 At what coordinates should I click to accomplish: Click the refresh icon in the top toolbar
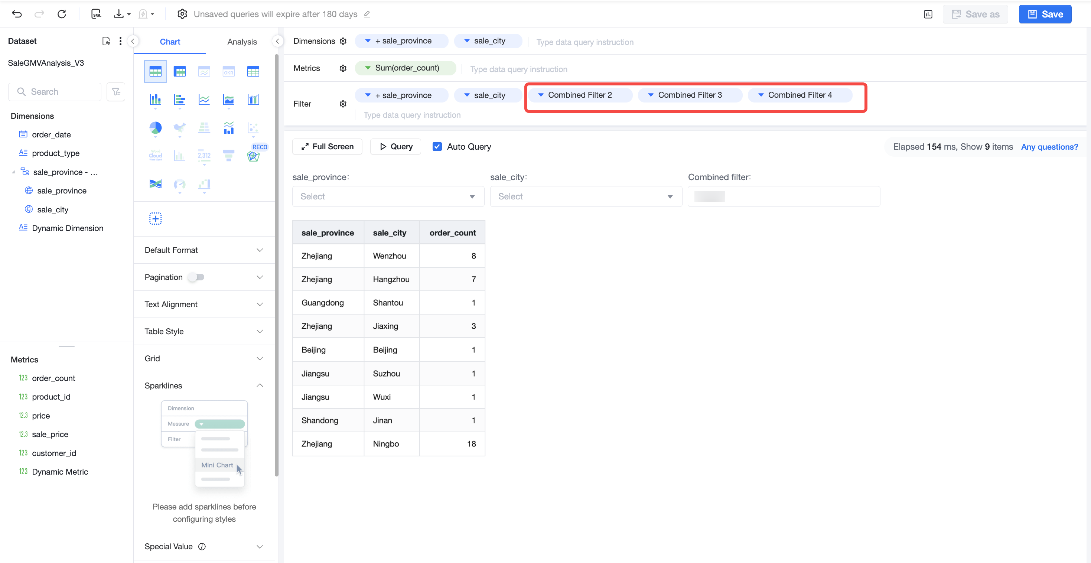tap(62, 14)
